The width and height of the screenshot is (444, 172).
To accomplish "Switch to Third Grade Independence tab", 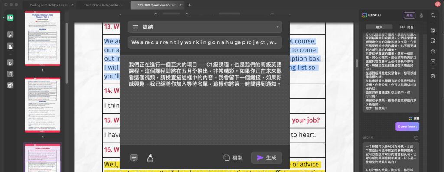I will [103, 5].
